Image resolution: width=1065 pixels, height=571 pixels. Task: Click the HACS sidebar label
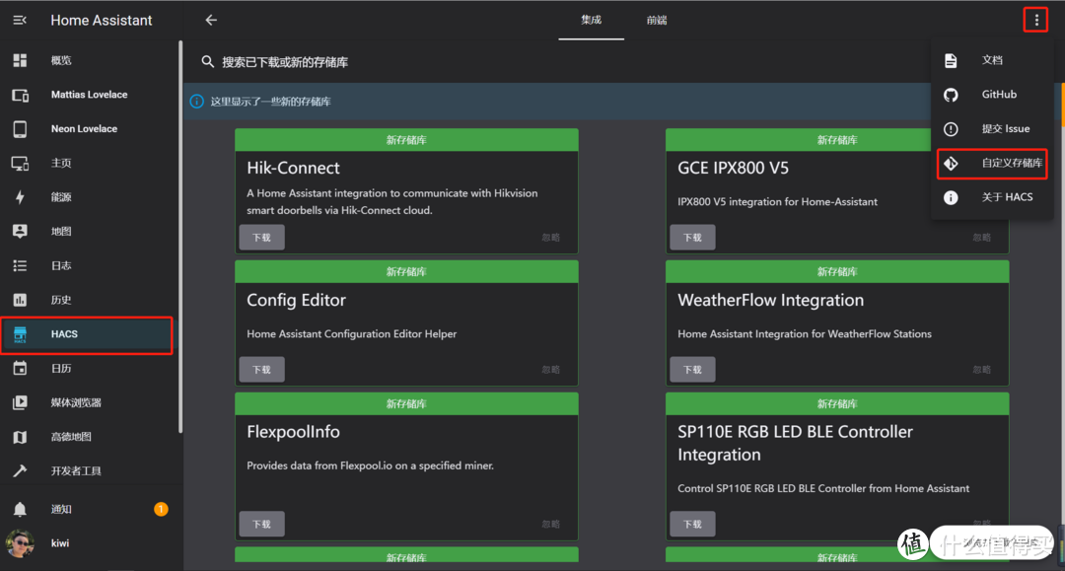[x=64, y=334]
